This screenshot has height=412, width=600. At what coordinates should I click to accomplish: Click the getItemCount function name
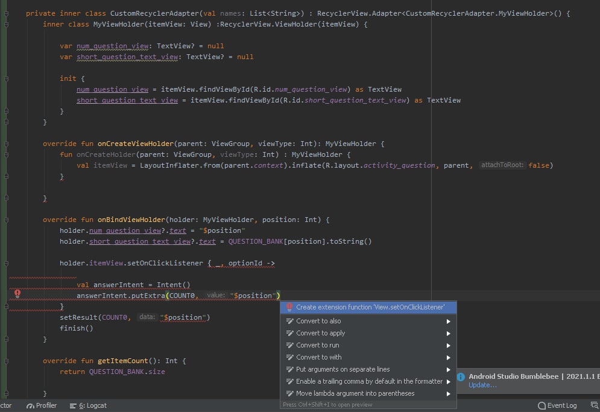pyautogui.click(x=123, y=361)
